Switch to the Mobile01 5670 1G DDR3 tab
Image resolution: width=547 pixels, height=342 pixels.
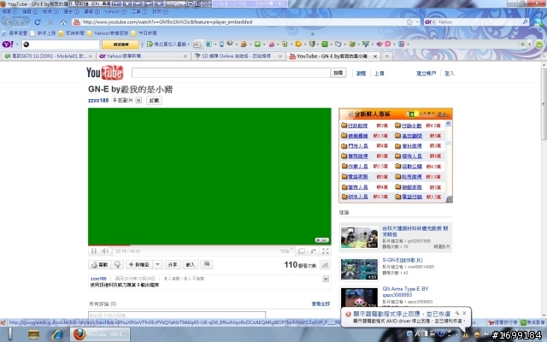49,56
